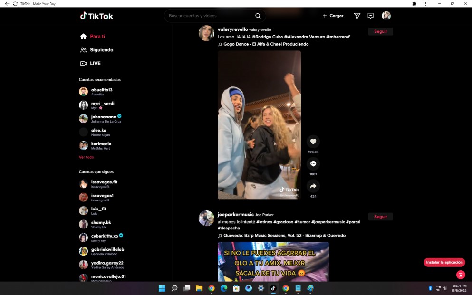Image resolution: width=472 pixels, height=295 pixels.
Task: Open the verified account johananana
Action: click(x=105, y=116)
